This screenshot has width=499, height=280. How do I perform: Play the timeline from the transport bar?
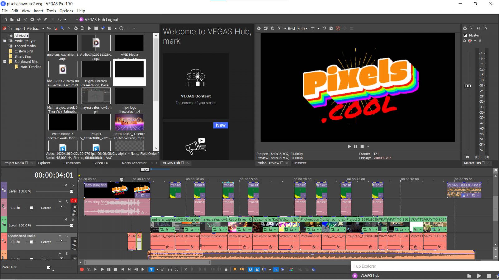[x=102, y=269]
